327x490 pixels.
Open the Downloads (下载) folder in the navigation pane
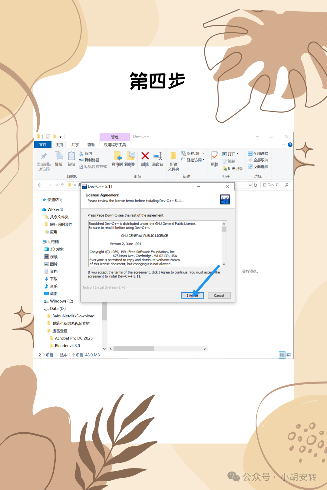(51, 279)
